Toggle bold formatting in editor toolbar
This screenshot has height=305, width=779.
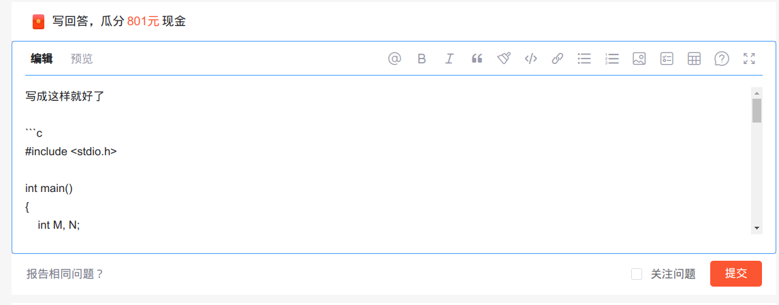coord(422,59)
